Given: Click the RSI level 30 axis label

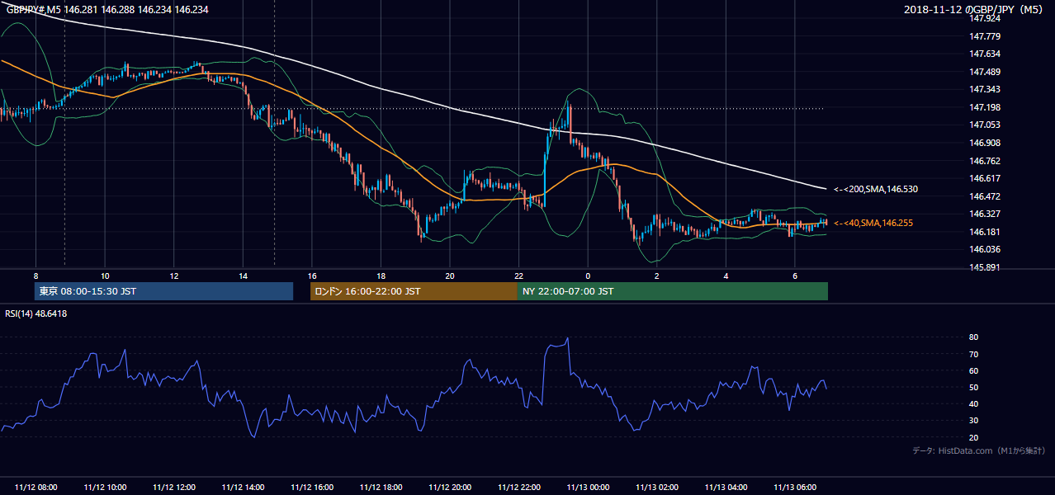Looking at the screenshot, I should (973, 421).
